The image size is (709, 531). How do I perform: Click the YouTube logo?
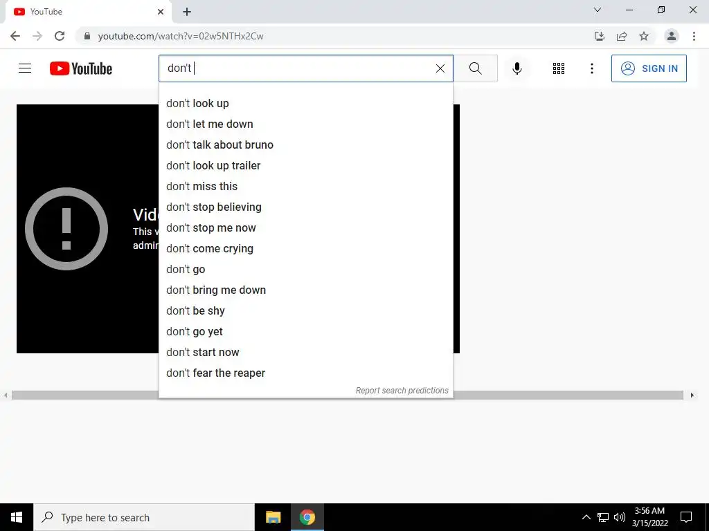[x=81, y=68]
